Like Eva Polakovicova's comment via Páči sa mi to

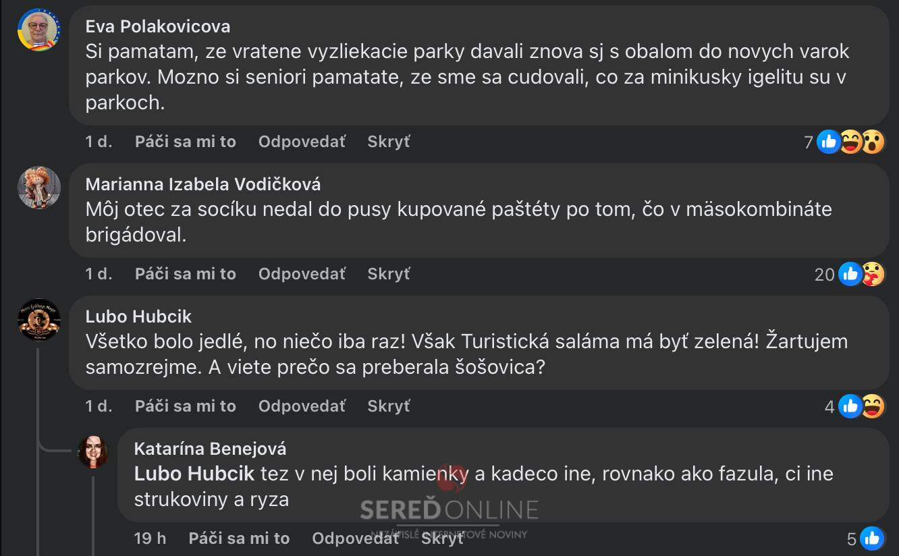(x=185, y=142)
